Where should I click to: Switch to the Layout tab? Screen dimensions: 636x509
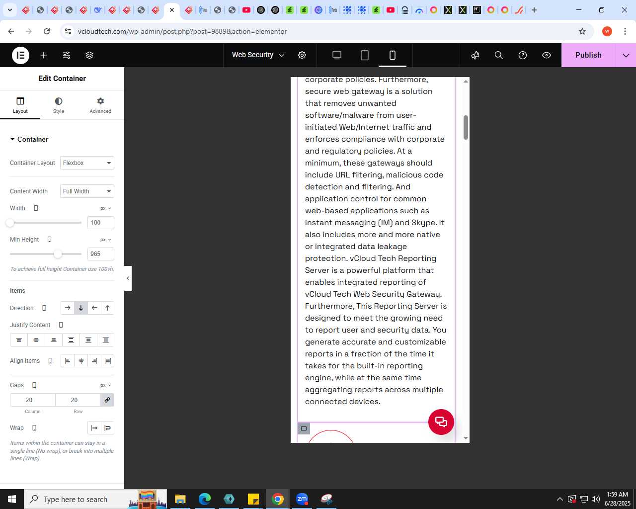coord(20,105)
